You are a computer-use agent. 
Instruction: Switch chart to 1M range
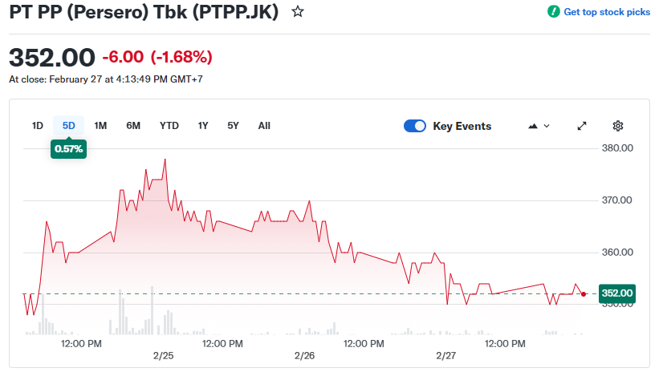click(100, 126)
